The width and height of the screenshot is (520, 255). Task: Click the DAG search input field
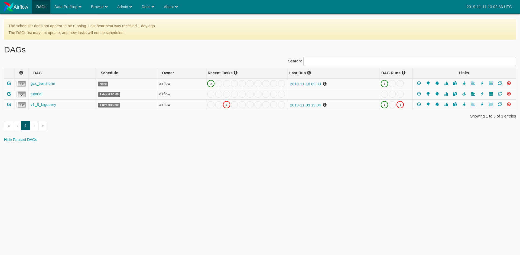[409, 61]
